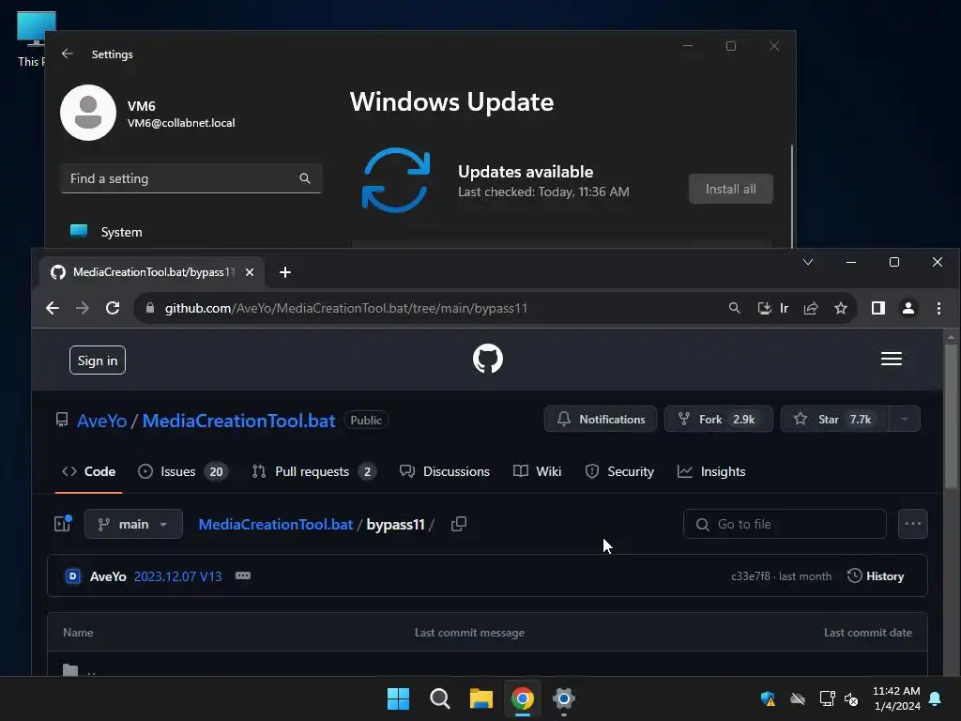Click the c33e7f8 commit hash
Image resolution: width=961 pixels, height=721 pixels.
pos(750,576)
